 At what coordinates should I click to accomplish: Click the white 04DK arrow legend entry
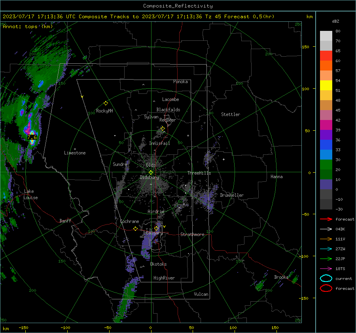click(326, 229)
